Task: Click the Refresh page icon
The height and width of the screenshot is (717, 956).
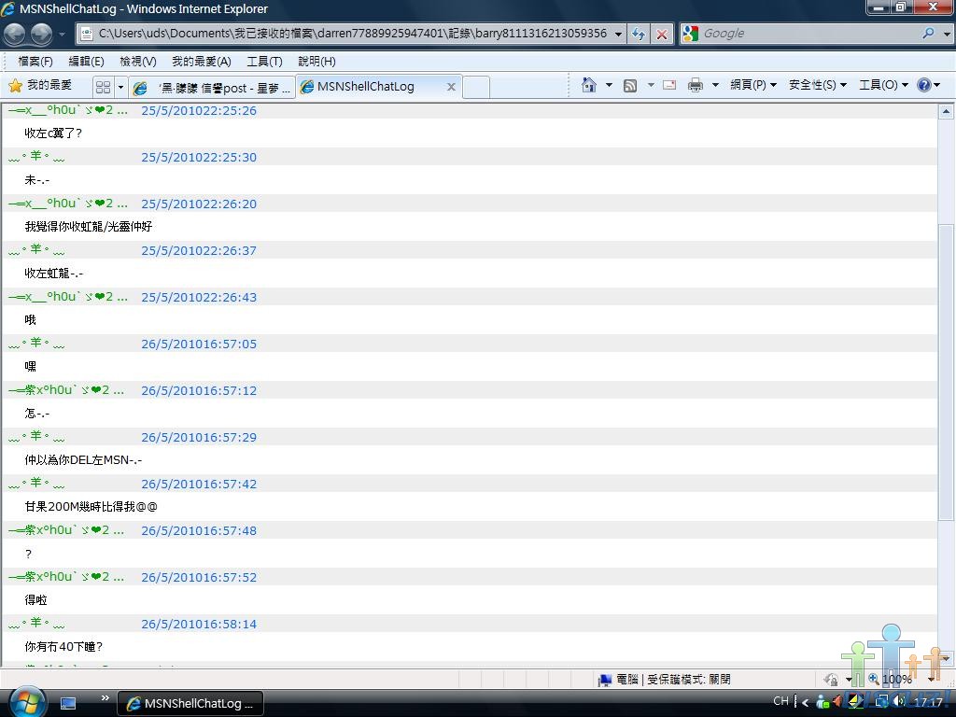Action: (x=639, y=35)
